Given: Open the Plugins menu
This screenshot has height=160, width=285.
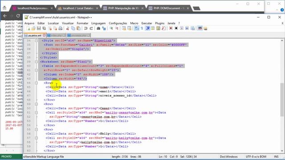Looking at the screenshot, I should (159, 24).
